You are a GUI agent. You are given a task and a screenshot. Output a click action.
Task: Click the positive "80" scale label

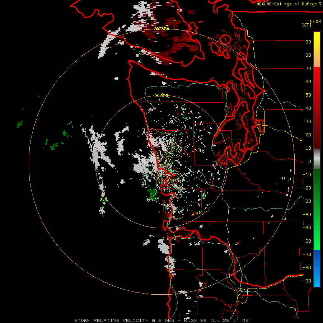(x=308, y=55)
